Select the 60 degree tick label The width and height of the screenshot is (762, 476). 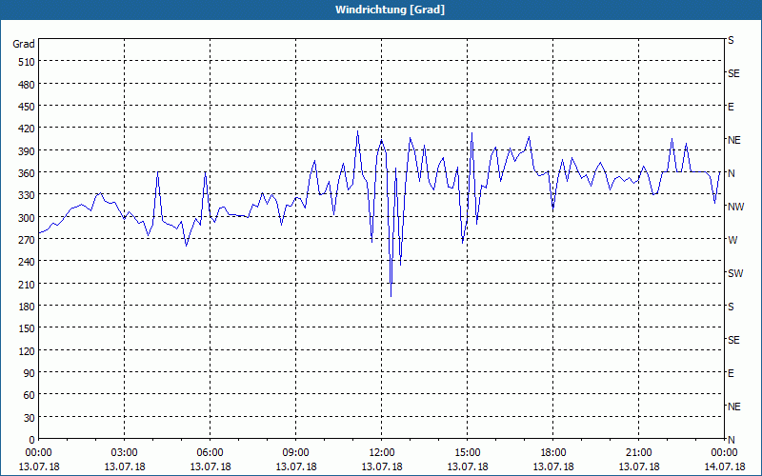30,396
